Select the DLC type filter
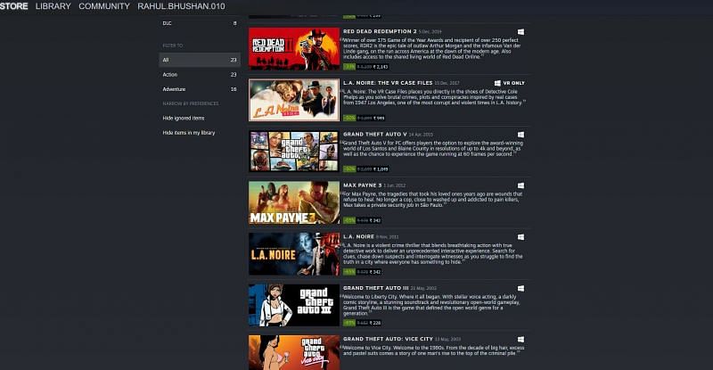This screenshot has height=370, width=713. coord(200,23)
